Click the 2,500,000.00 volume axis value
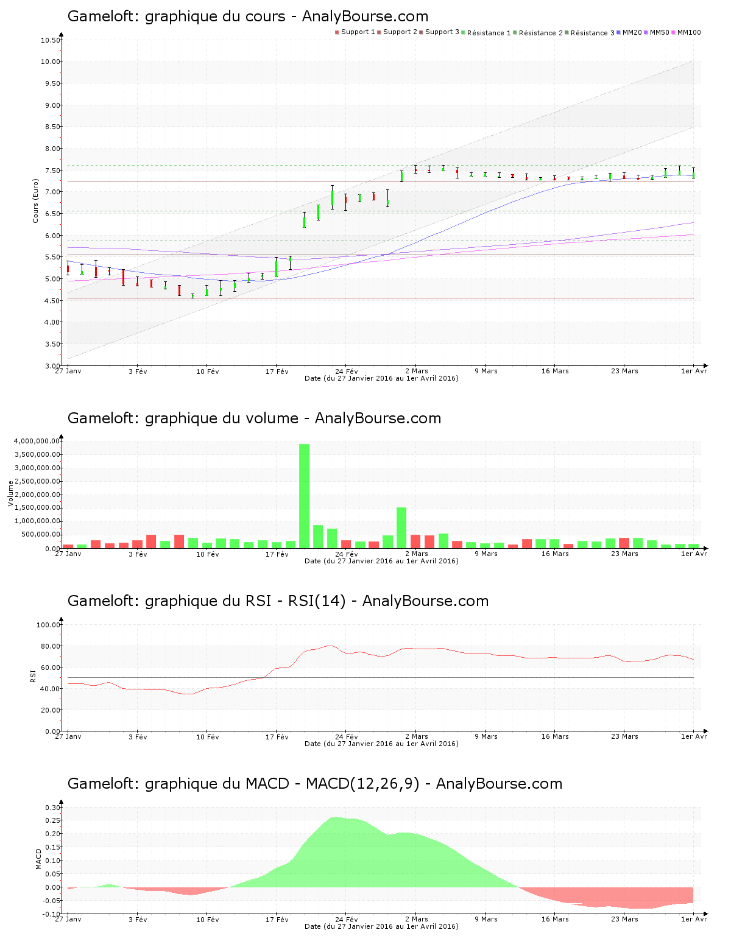 click(x=37, y=481)
